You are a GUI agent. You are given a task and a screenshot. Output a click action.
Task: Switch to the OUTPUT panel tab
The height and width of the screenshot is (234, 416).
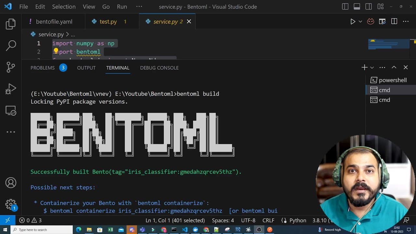click(86, 68)
